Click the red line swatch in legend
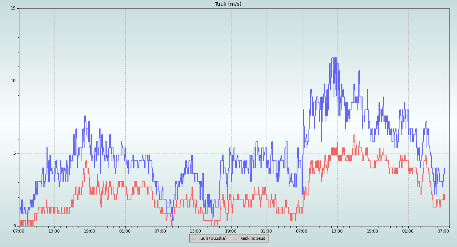 235,239
